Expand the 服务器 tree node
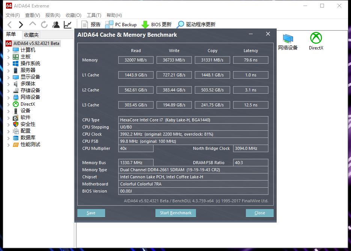 tap(9, 71)
